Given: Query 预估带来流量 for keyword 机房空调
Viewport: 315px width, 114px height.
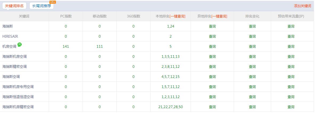Looking at the screenshot, I should point(291,46).
